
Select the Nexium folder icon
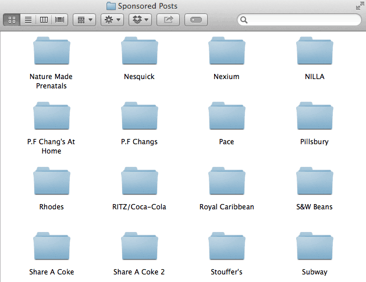tap(227, 51)
